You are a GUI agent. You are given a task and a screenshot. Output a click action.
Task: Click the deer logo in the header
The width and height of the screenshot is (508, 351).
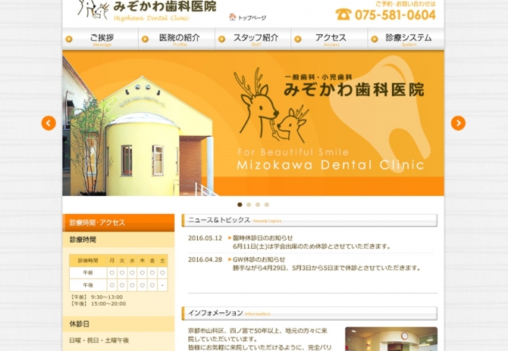[x=93, y=9]
